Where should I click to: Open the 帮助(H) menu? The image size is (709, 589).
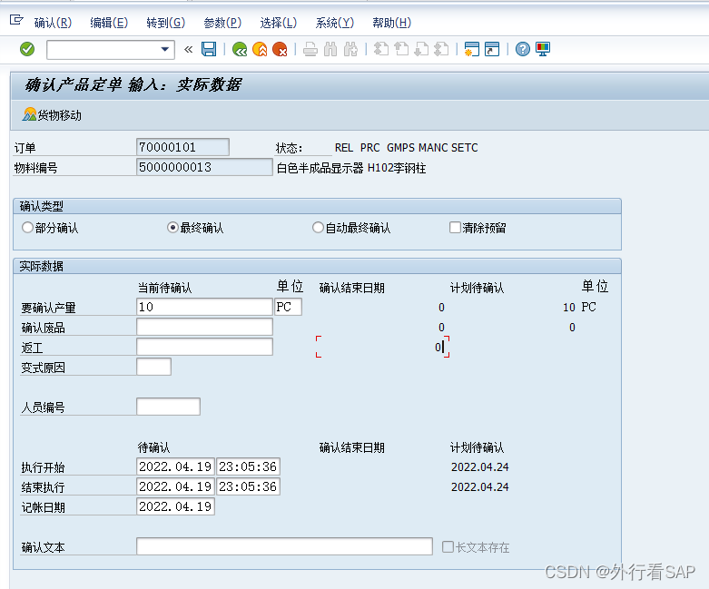[x=391, y=23]
